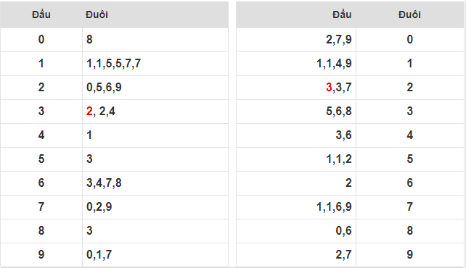466x268 pixels.
Task: Click the cell containing 1,1,6,9
Action: 296,207
